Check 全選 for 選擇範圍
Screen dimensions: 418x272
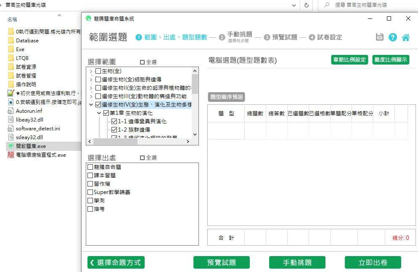[x=143, y=62]
